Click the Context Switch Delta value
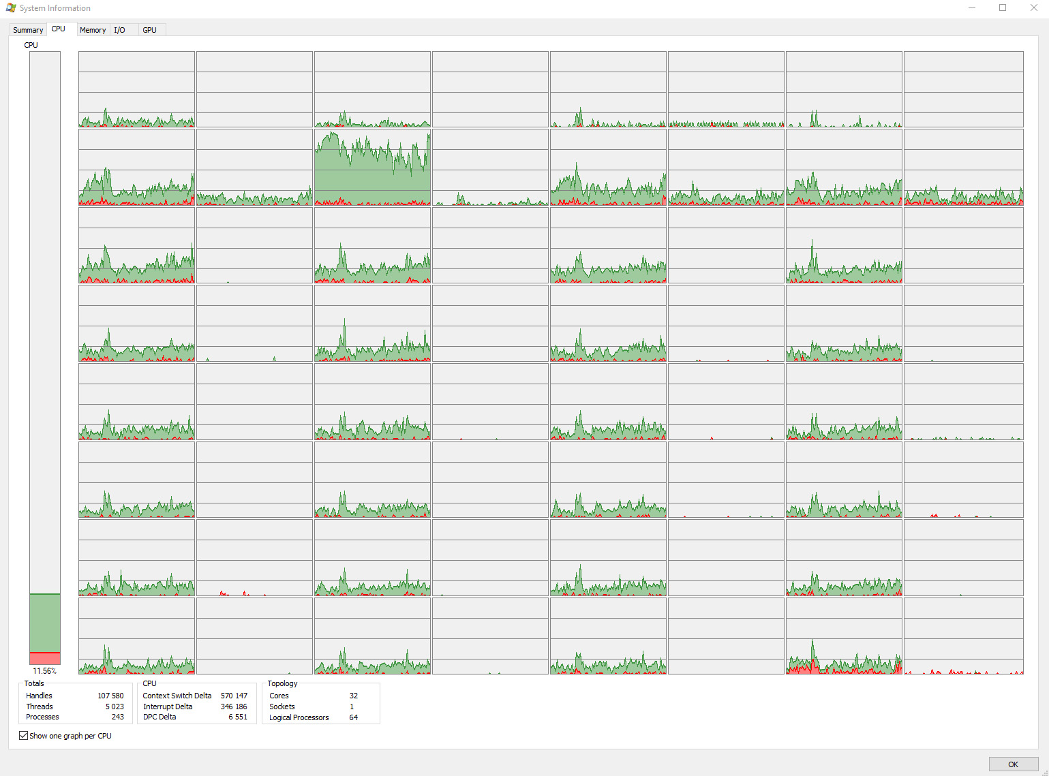The width and height of the screenshot is (1049, 776). pos(234,696)
